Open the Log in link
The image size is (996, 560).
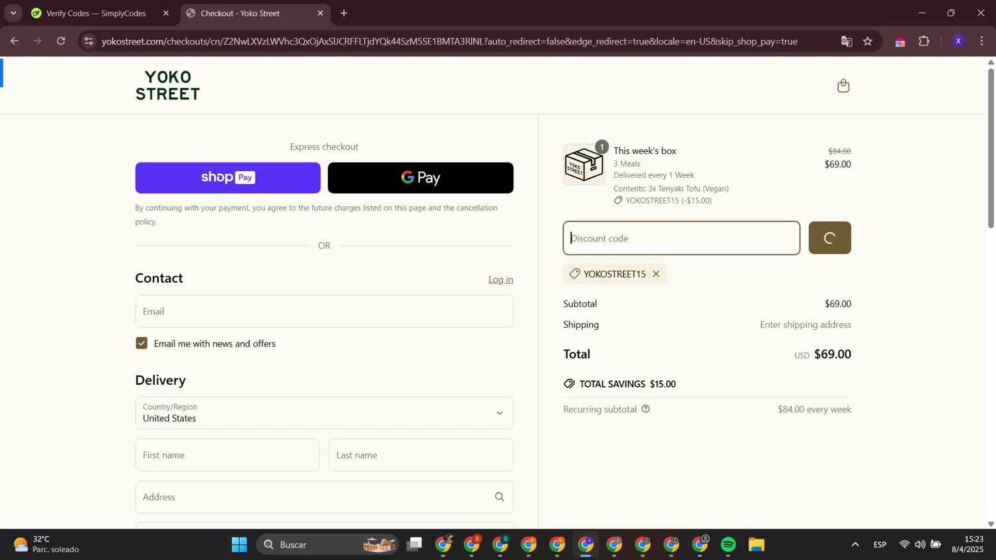click(x=501, y=279)
